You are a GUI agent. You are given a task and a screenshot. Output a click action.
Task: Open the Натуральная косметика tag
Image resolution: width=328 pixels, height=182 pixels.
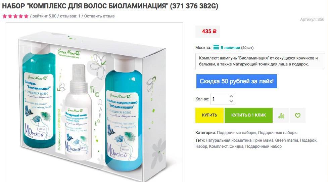[228, 140]
